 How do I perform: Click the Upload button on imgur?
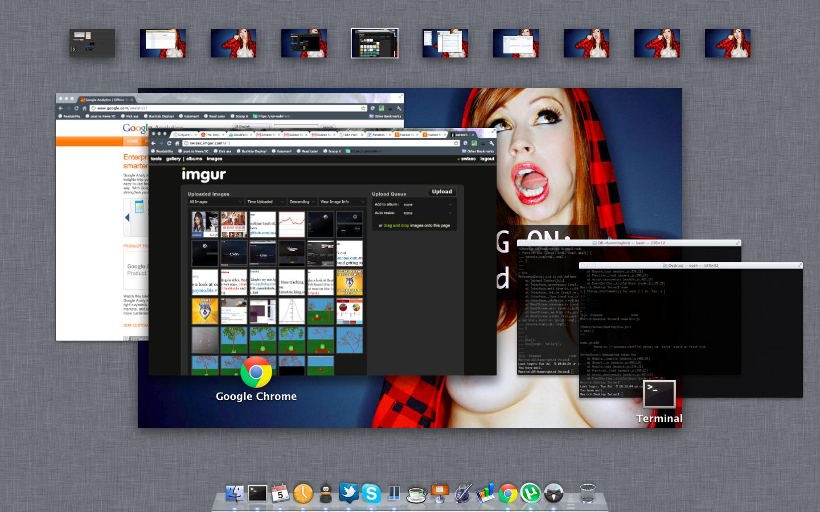tap(442, 192)
